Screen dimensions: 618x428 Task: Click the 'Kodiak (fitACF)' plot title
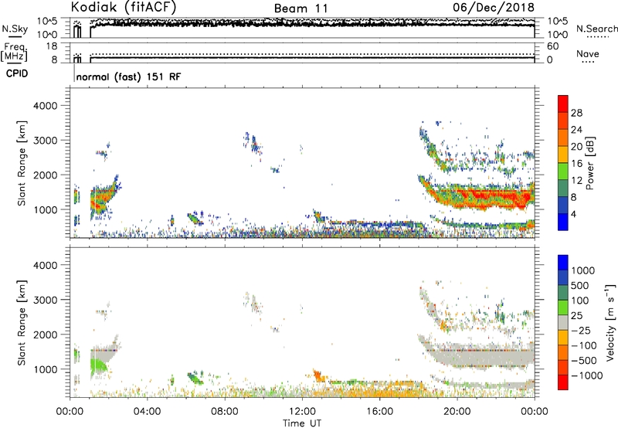tap(124, 7)
